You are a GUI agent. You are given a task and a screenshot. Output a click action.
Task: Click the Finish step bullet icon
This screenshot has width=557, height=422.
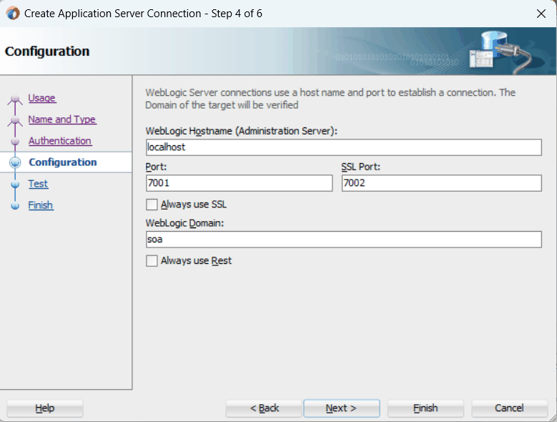point(15,206)
